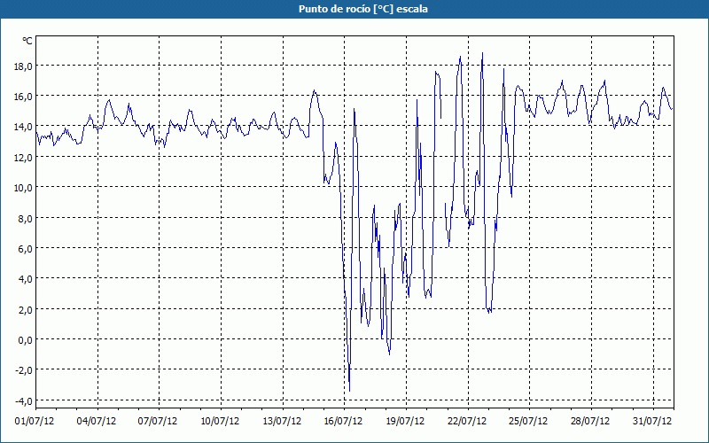709x443 pixels.
Task: Click the 31/07/12 date label
Action: point(652,421)
